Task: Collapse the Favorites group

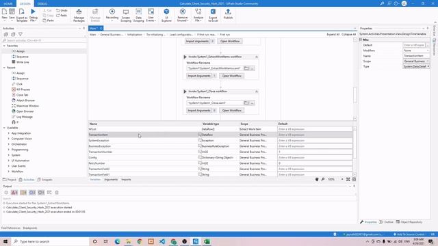Action: [4, 46]
